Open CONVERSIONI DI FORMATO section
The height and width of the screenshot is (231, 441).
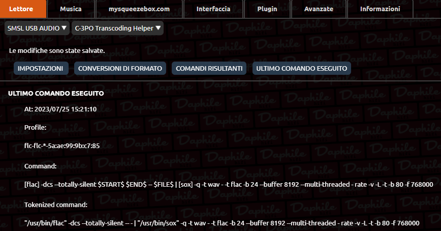coord(120,69)
